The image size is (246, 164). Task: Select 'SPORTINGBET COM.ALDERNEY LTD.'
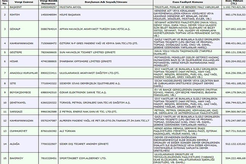[83, 158]
